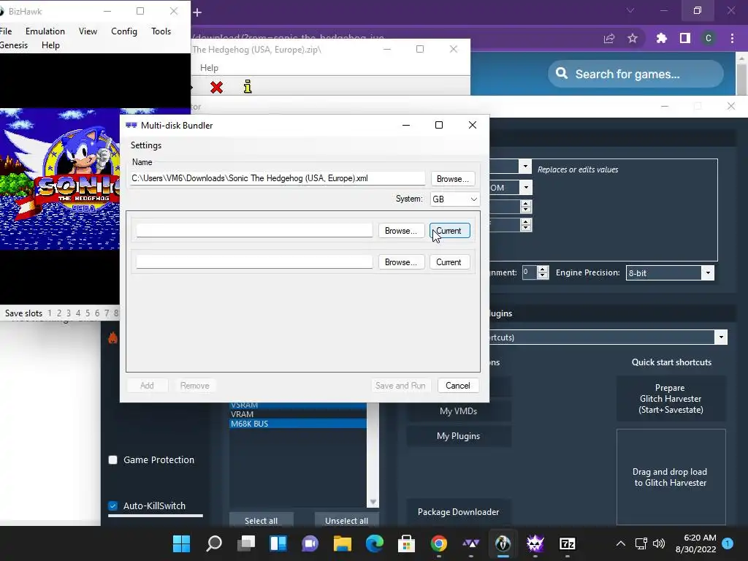This screenshot has height=561, width=748.
Task: Open dropdown next to Replaces or edits values
Action: tap(525, 167)
